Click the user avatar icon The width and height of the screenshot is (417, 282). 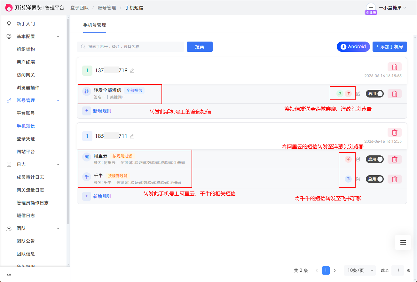pyautogui.click(x=371, y=8)
